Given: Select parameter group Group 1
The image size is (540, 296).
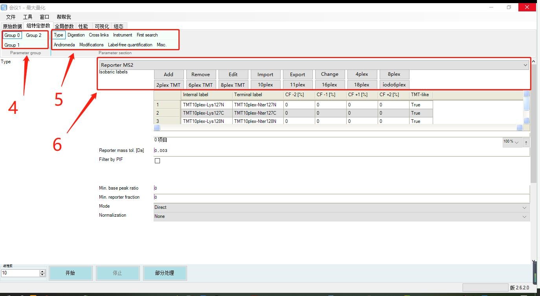Looking at the screenshot, I should click(x=12, y=45).
